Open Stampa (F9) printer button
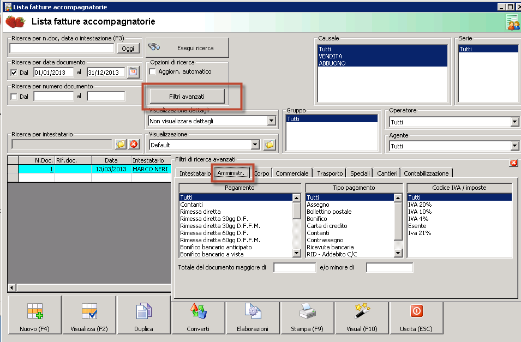 [307, 316]
